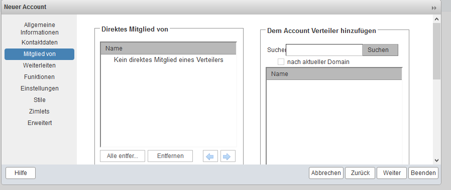Image resolution: width=451 pixels, height=190 pixels.
Task: Focus the Suchen search input field
Action: coord(324,50)
